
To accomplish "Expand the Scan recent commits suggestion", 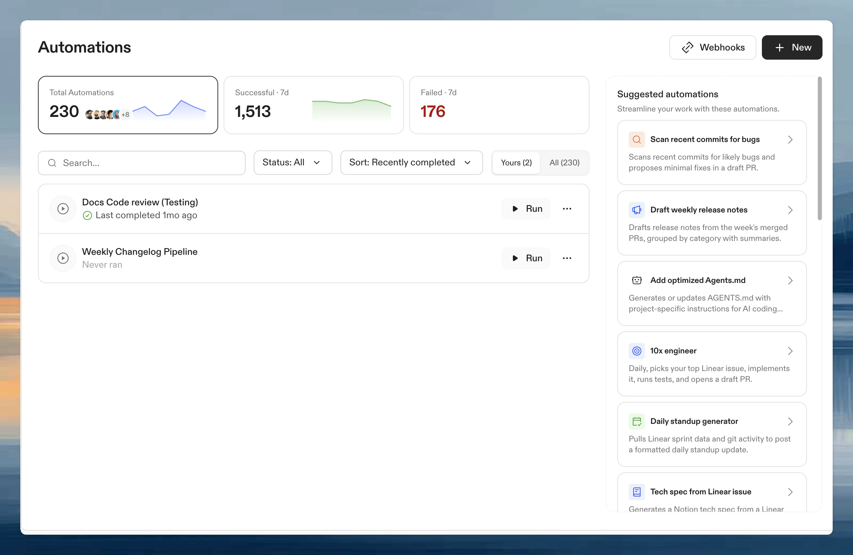I will [x=791, y=140].
